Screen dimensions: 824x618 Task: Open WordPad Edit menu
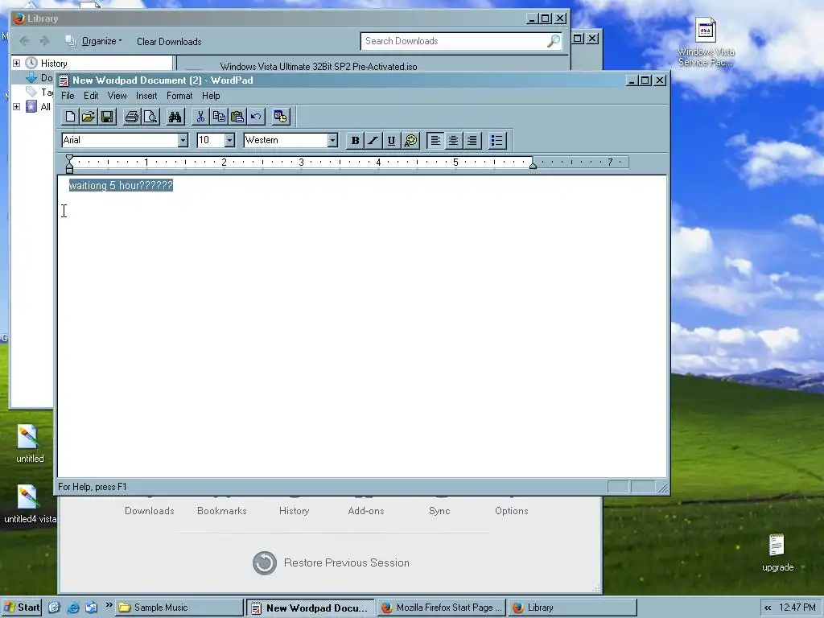91,96
